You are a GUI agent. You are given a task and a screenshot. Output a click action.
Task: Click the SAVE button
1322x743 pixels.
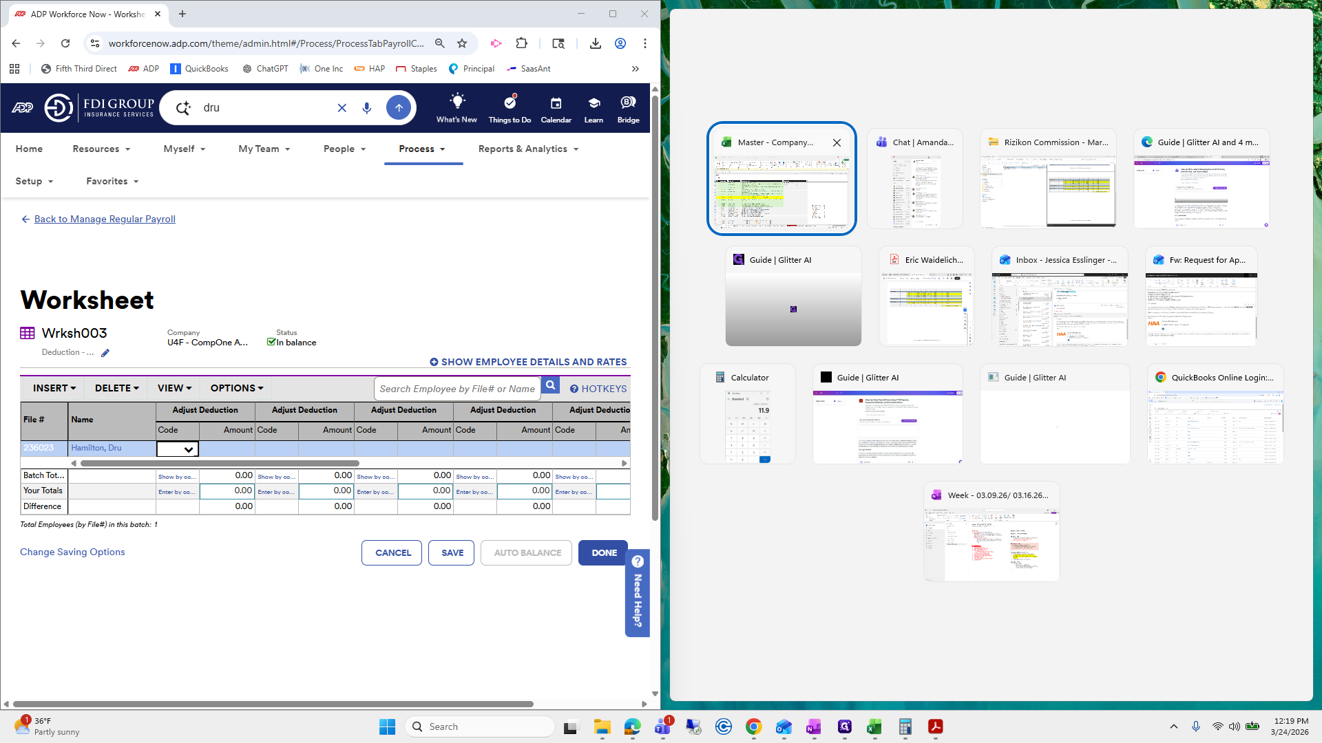[452, 552]
